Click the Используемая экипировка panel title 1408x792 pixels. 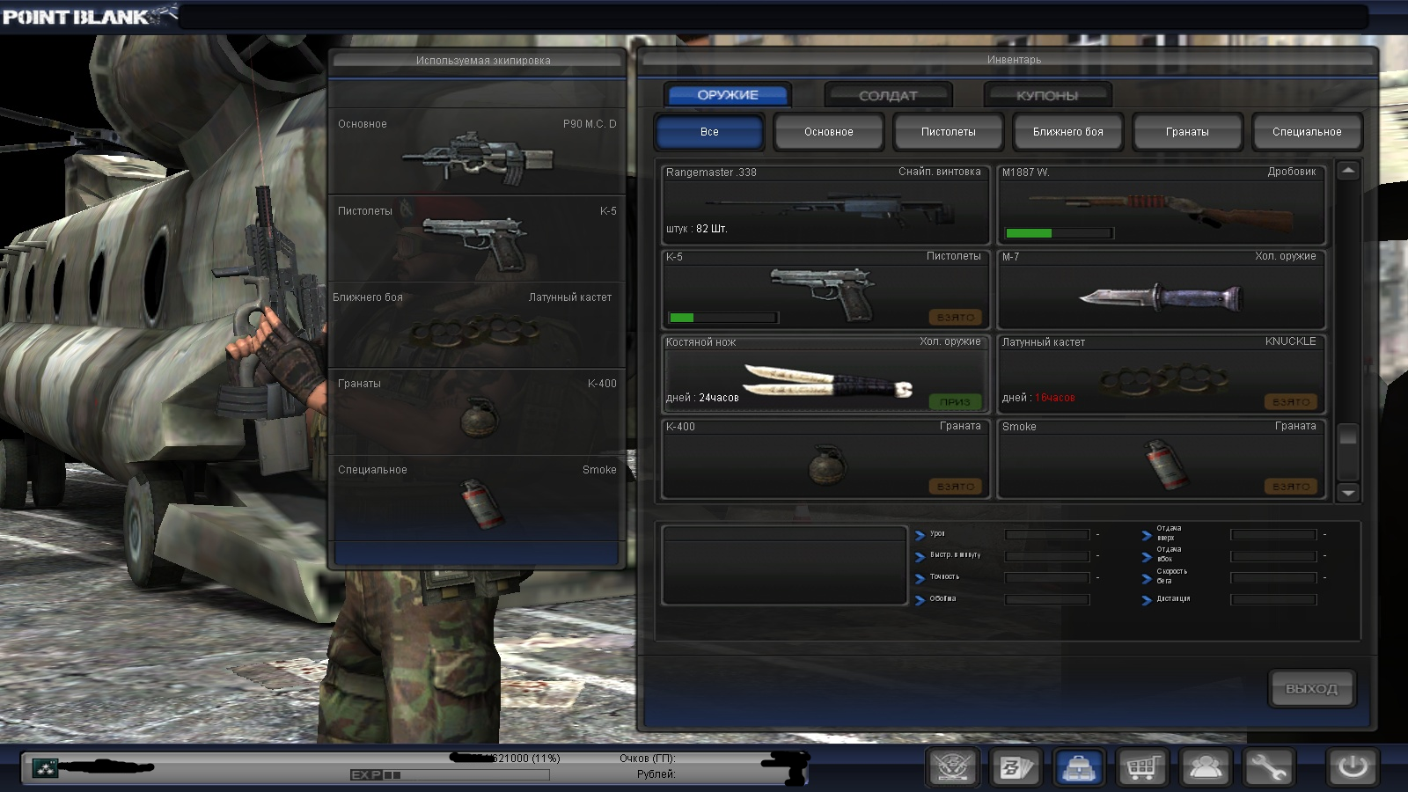coord(483,61)
